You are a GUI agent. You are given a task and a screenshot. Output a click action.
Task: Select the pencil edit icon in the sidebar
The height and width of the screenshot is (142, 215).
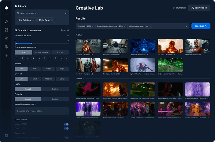(6, 38)
